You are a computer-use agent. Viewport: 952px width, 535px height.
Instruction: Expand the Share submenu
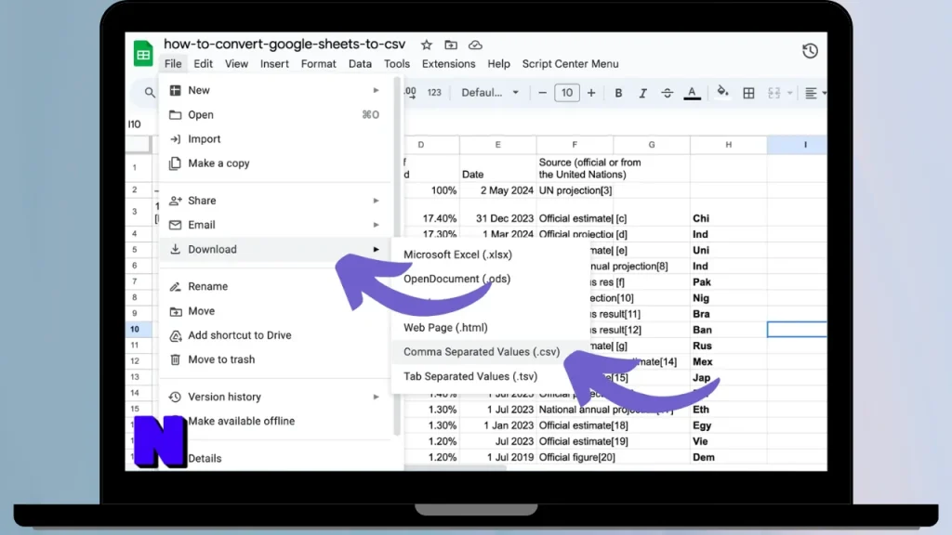click(275, 201)
